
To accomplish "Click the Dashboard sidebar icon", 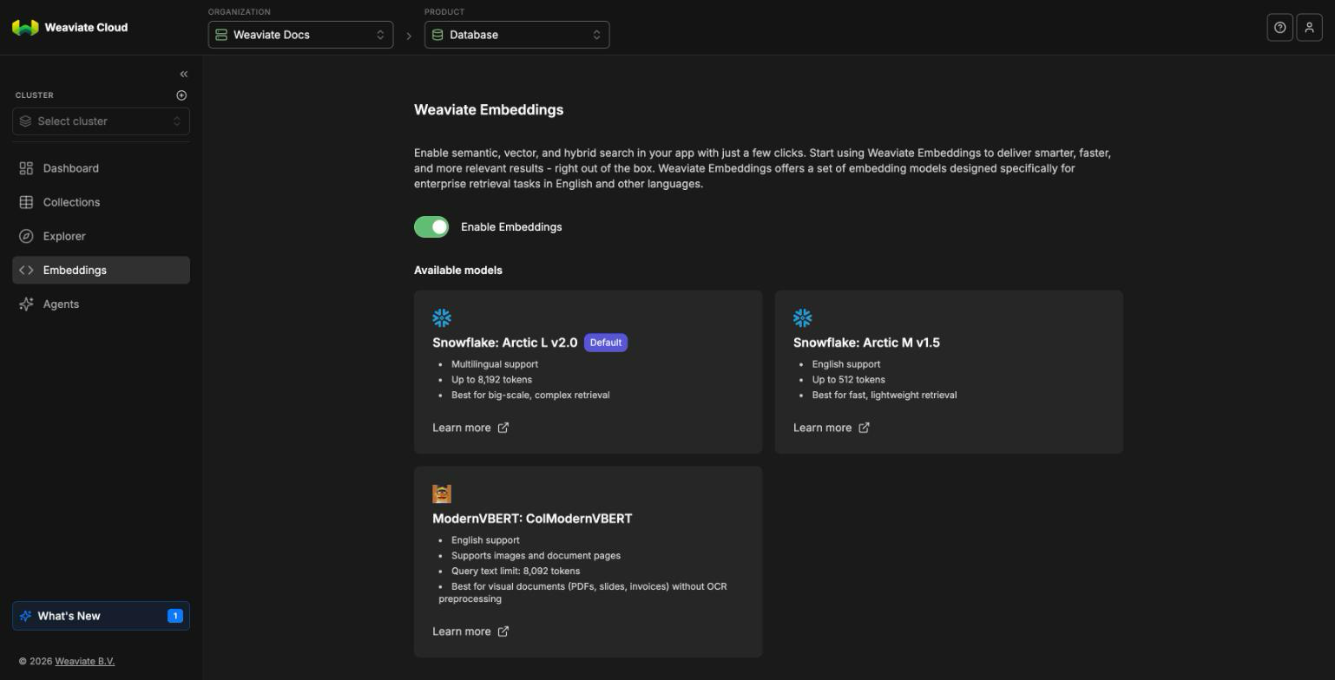I will pos(26,168).
